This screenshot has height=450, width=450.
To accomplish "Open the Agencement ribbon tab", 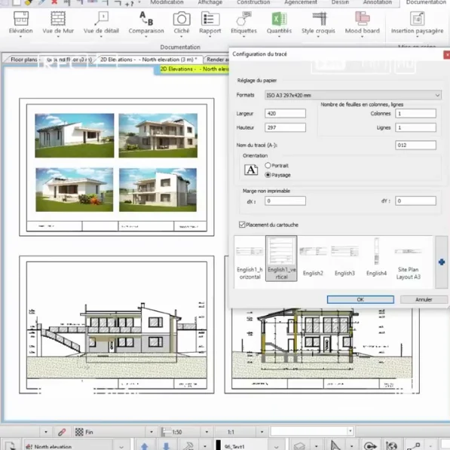I will [301, 2].
